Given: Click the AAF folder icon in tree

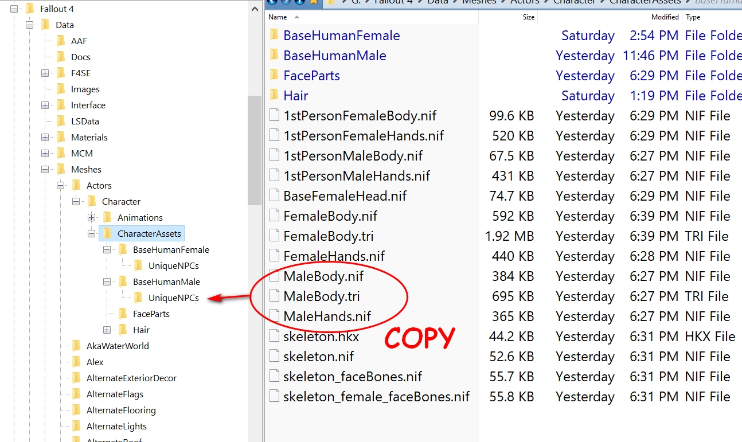Looking at the screenshot, I should point(61,41).
